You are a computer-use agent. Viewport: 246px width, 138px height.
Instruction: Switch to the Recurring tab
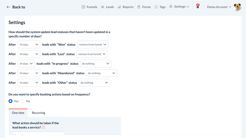point(38,113)
